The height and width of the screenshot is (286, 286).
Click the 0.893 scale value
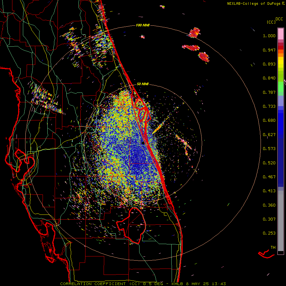[x=269, y=64]
